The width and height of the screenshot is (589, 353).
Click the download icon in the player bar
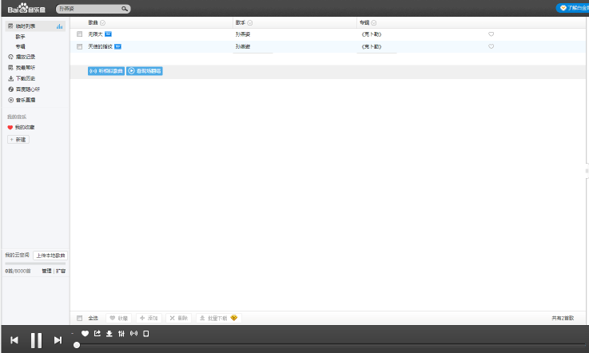[109, 334]
